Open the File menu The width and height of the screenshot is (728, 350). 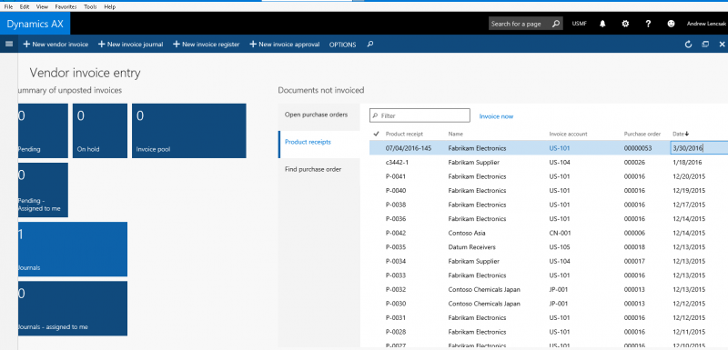(8, 7)
